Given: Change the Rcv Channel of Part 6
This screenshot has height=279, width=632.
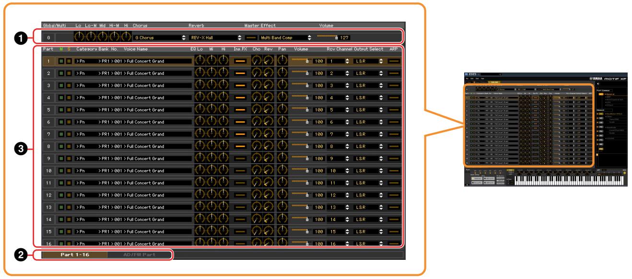Looking at the screenshot, I should [x=339, y=122].
